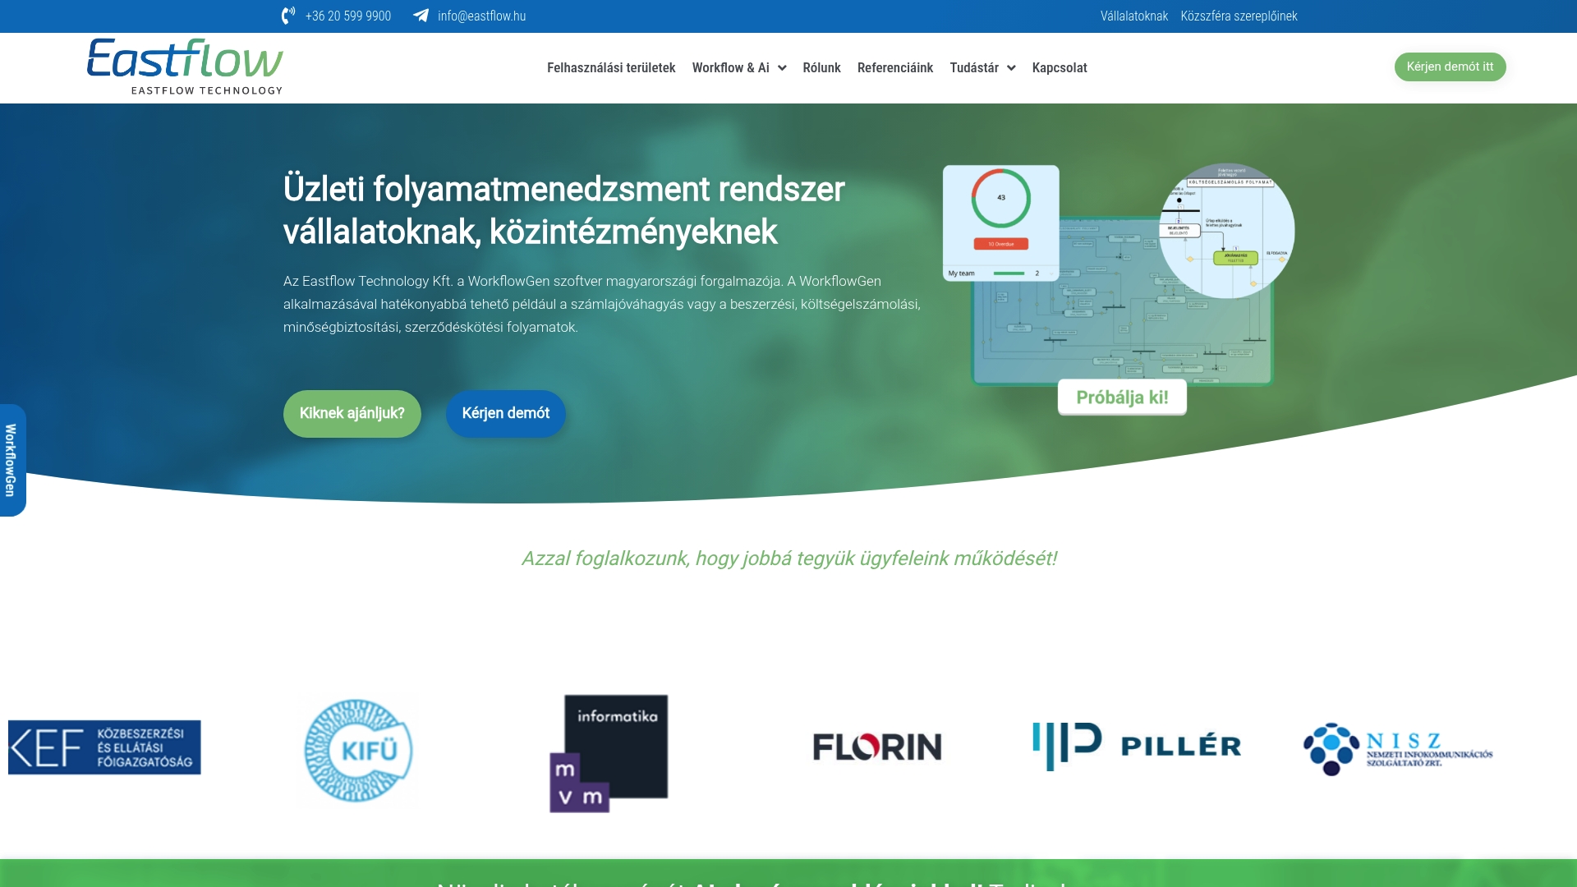
Task: Select the MVM informatika logo
Action: 608,752
